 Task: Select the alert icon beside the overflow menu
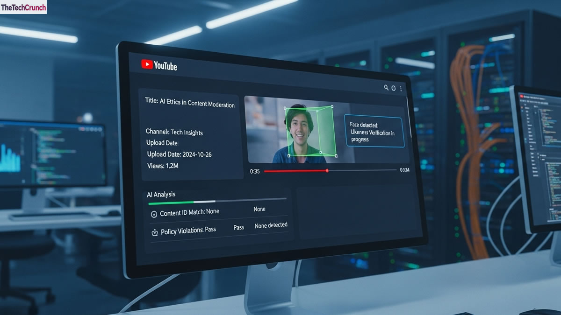click(393, 88)
